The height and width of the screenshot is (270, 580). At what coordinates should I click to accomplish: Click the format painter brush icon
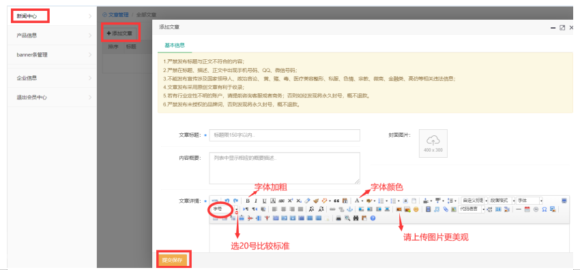click(x=316, y=201)
